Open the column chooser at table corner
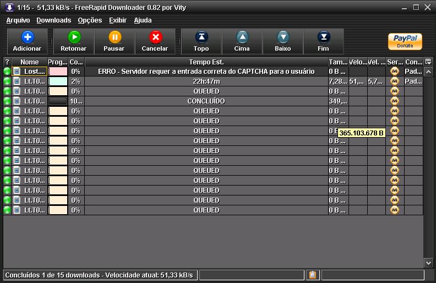 [429, 62]
